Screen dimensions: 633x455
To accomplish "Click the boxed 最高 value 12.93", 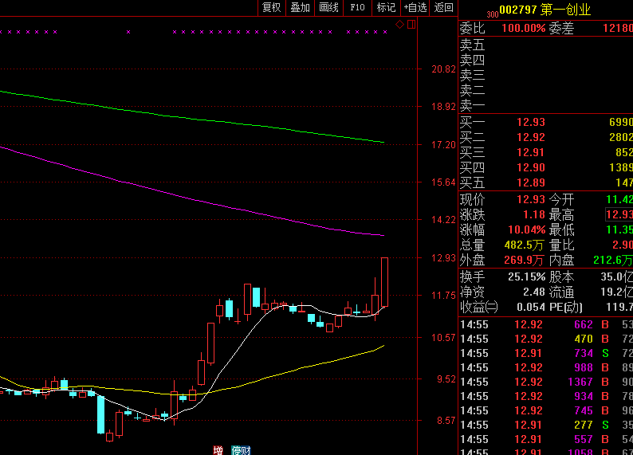I will coord(619,214).
